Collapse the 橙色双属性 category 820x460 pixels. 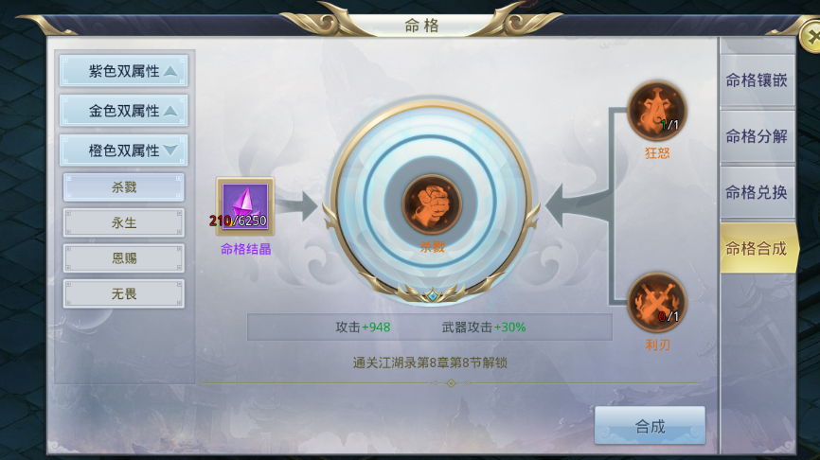123,150
